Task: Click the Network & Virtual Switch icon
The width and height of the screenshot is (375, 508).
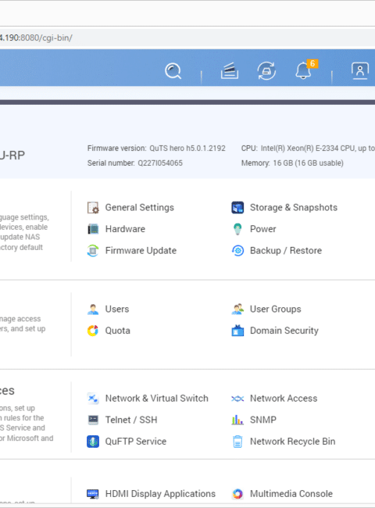Action: 93,399
